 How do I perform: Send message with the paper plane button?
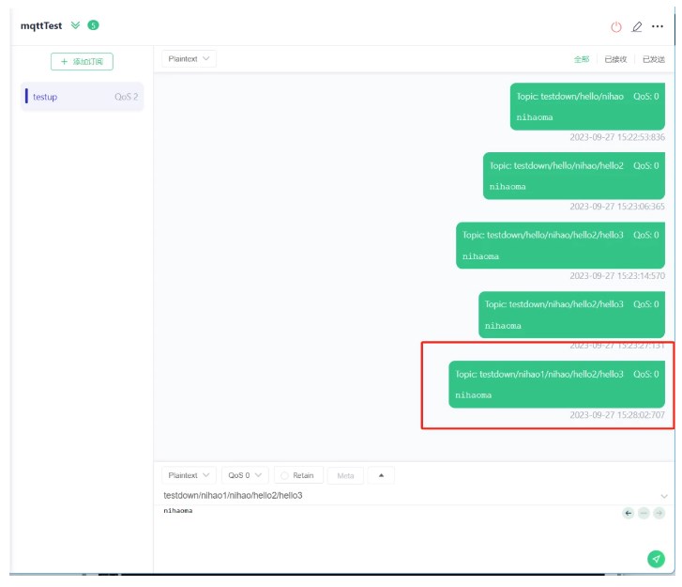[x=656, y=559]
